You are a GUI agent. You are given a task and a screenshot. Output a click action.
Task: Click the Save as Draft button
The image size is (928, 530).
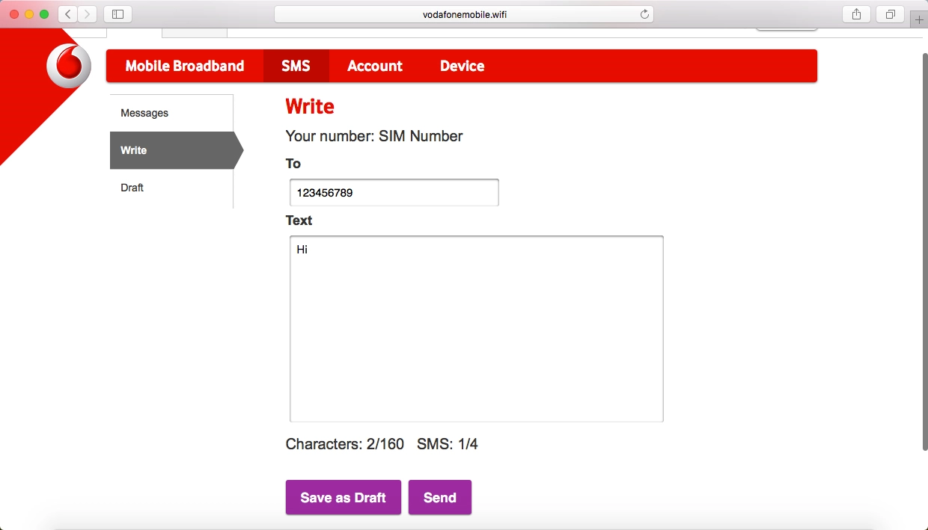343,497
